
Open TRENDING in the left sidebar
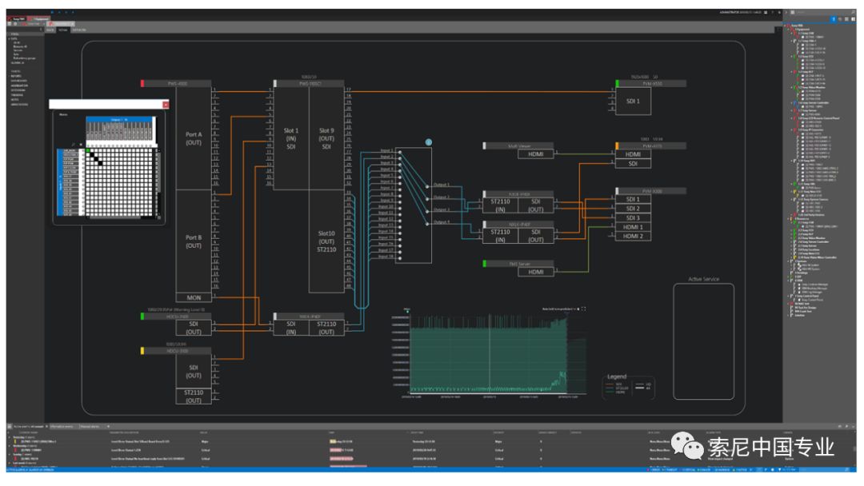click(x=18, y=95)
